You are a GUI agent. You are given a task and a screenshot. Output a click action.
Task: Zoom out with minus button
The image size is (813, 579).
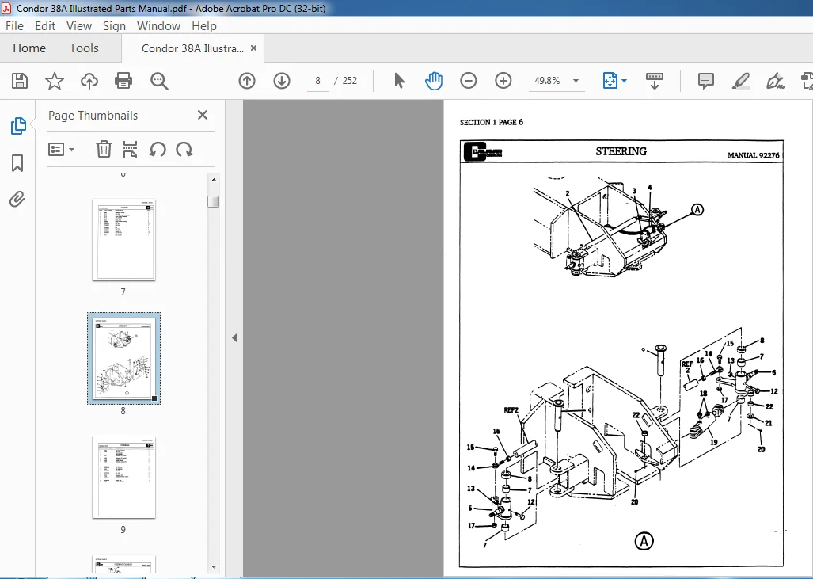[468, 81]
